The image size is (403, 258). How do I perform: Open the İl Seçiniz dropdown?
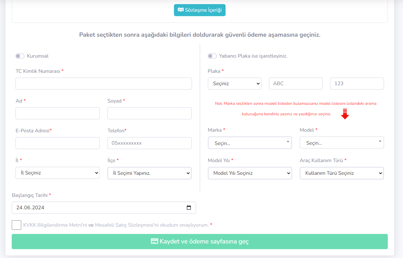pyautogui.click(x=58, y=173)
